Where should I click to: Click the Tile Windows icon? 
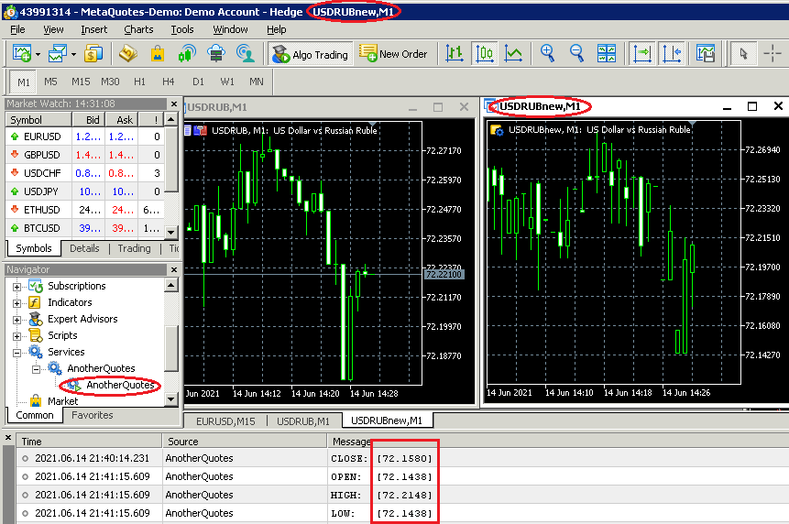coord(607,53)
